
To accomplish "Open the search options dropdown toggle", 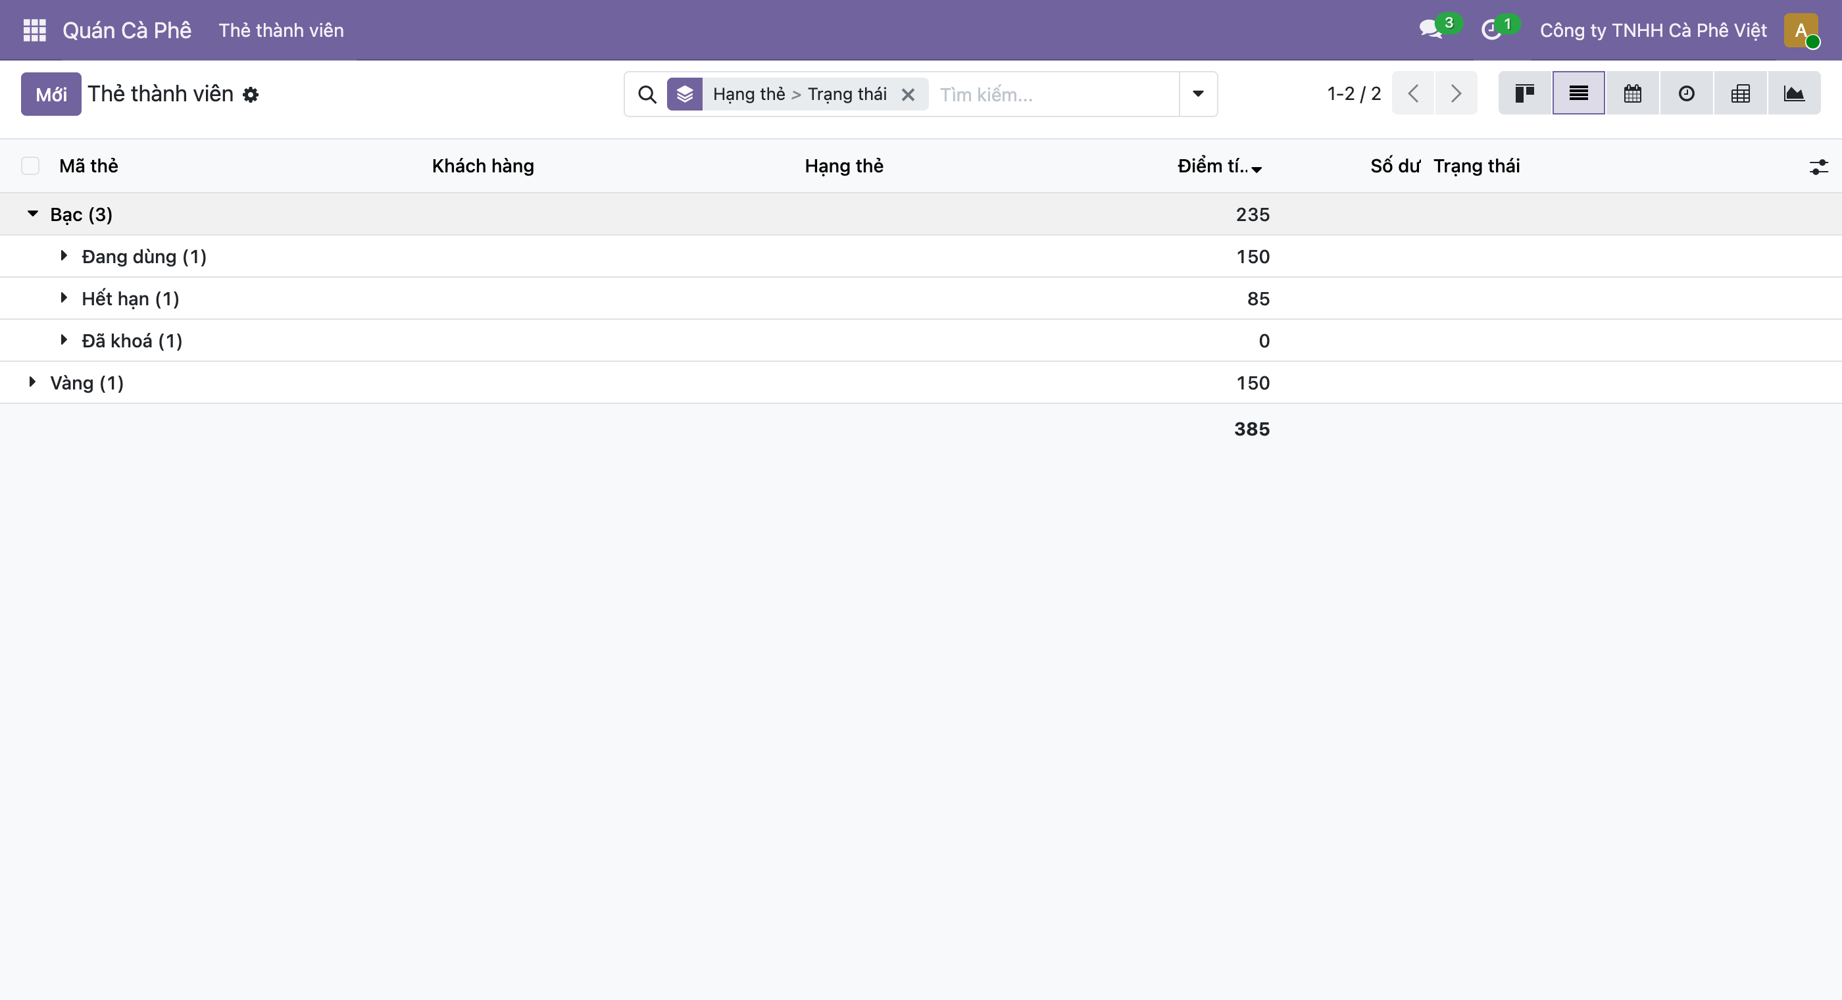I will pyautogui.click(x=1199, y=93).
